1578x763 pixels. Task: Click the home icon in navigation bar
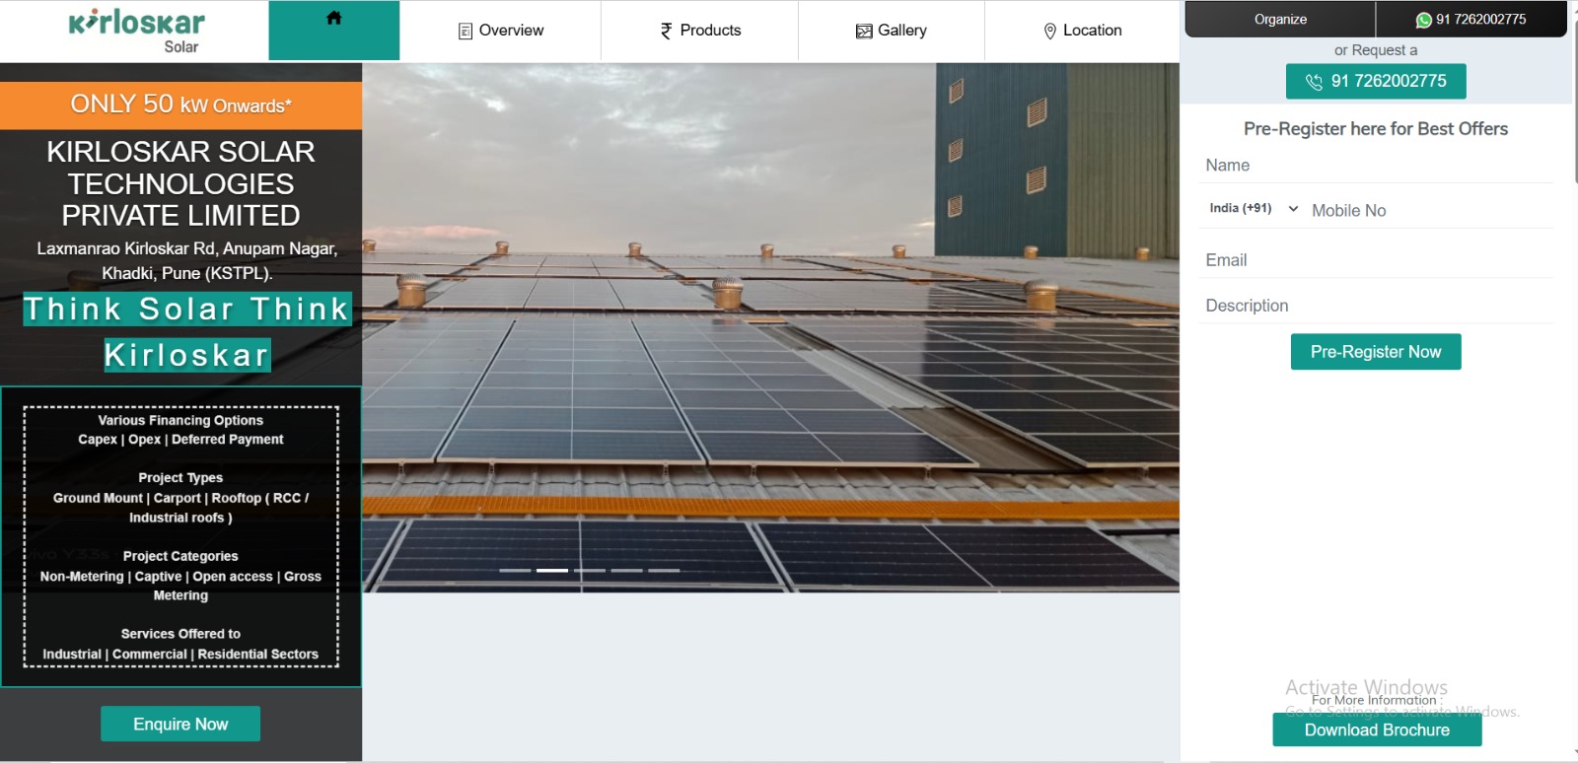tap(334, 18)
